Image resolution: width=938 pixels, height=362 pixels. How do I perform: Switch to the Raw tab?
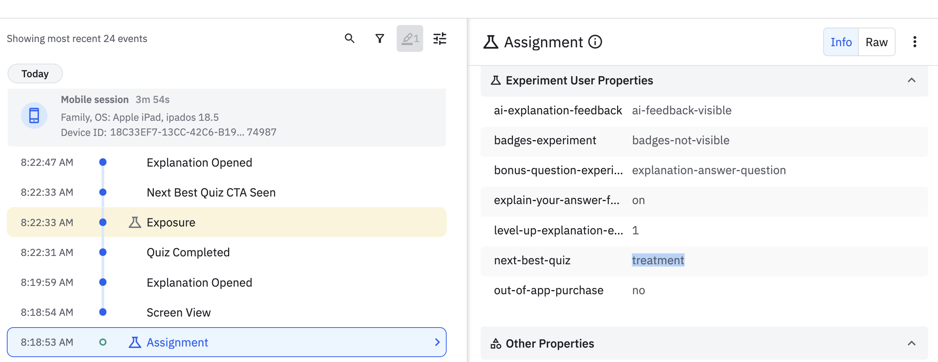(x=876, y=42)
